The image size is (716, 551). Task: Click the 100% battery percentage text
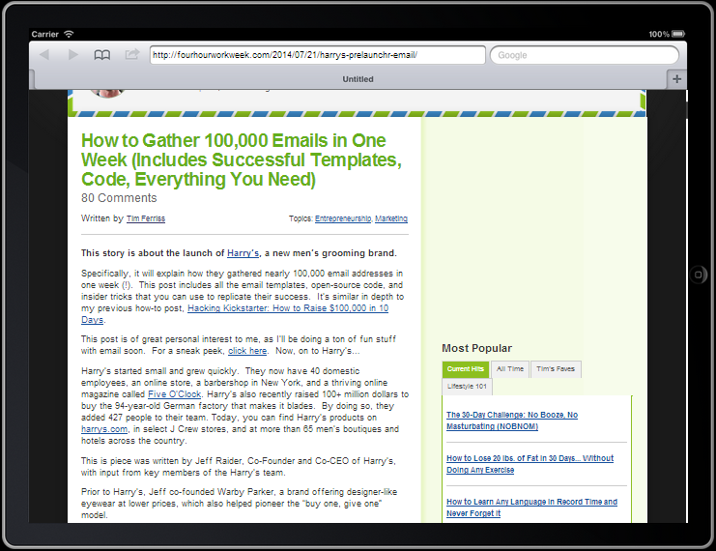(x=659, y=34)
